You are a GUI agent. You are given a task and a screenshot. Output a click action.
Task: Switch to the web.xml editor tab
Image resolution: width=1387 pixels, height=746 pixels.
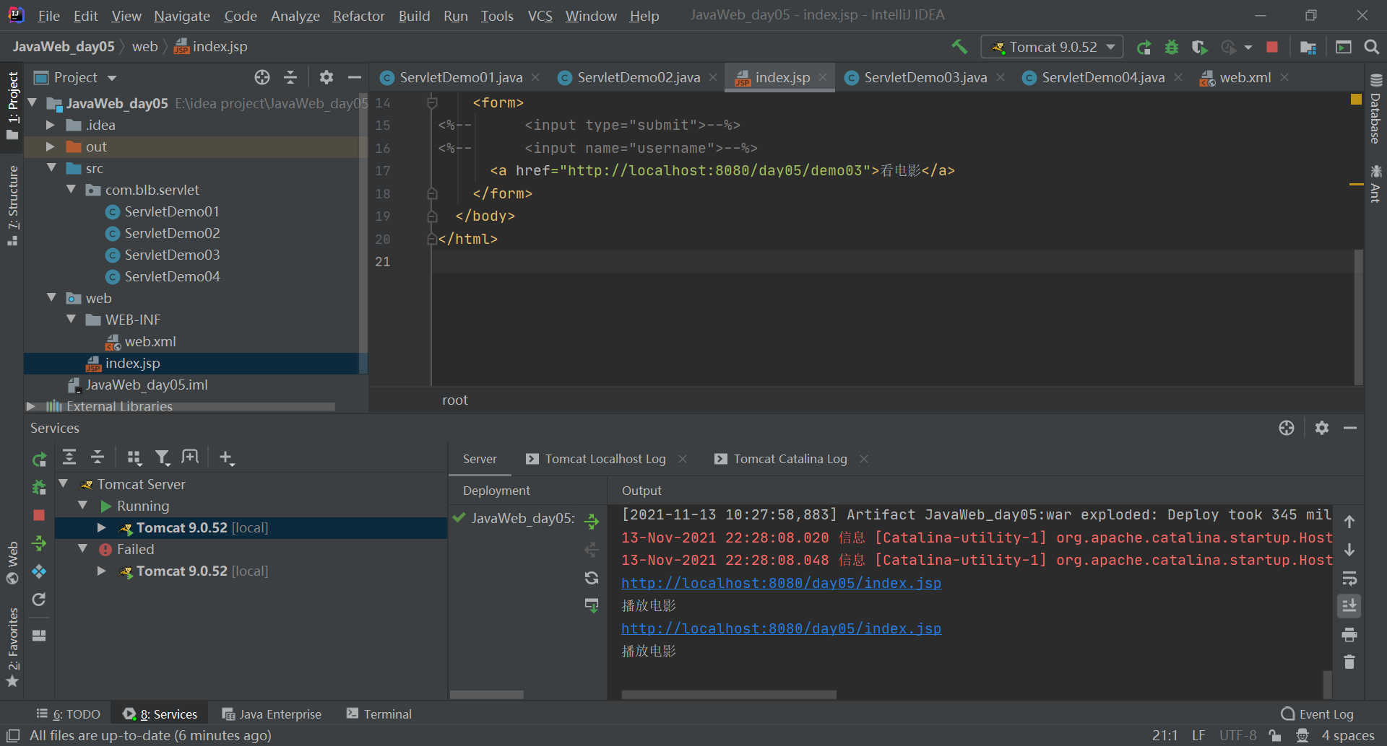(x=1245, y=77)
